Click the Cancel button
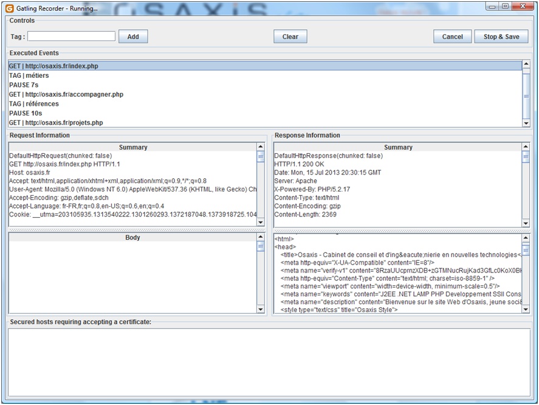The image size is (539, 405). tap(452, 36)
